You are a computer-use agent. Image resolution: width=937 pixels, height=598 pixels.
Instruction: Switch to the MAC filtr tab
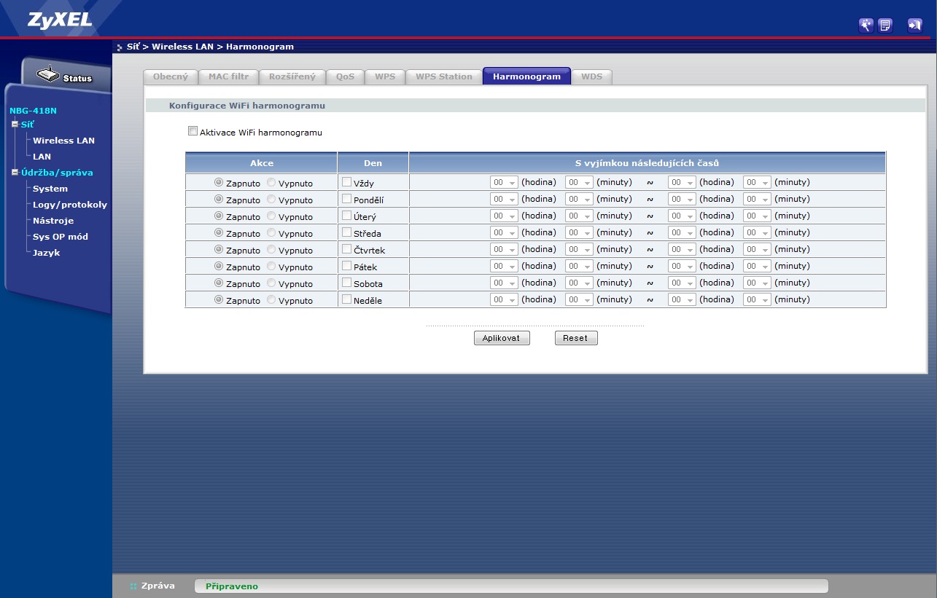tap(228, 76)
